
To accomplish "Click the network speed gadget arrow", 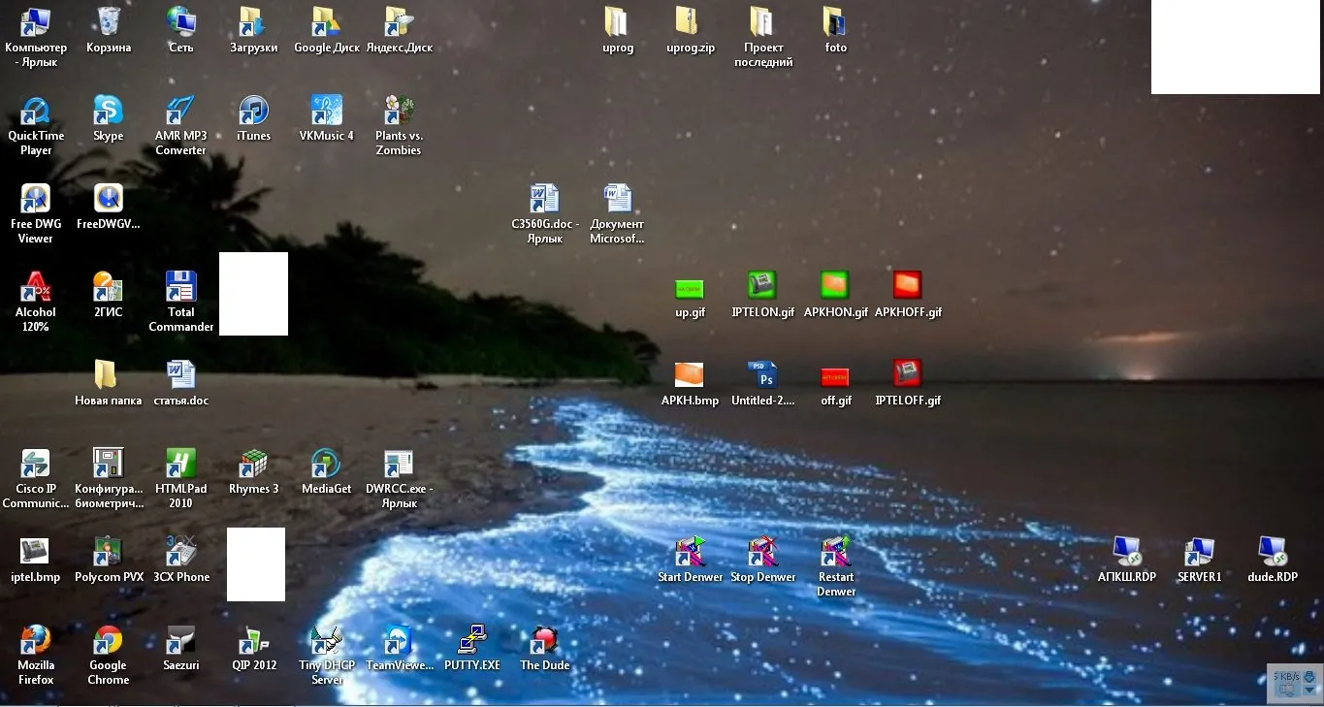I will tap(1309, 690).
